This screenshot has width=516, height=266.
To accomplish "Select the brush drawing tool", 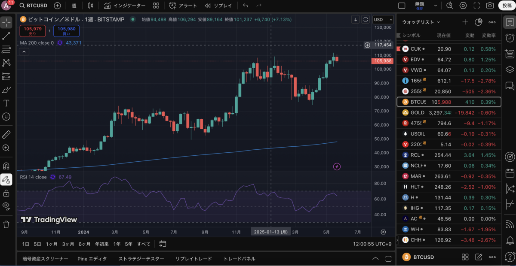I will coord(6,90).
